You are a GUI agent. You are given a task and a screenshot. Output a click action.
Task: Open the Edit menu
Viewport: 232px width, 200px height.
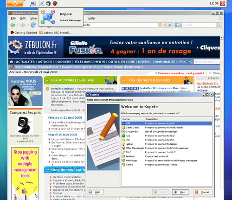[x=23, y=18]
